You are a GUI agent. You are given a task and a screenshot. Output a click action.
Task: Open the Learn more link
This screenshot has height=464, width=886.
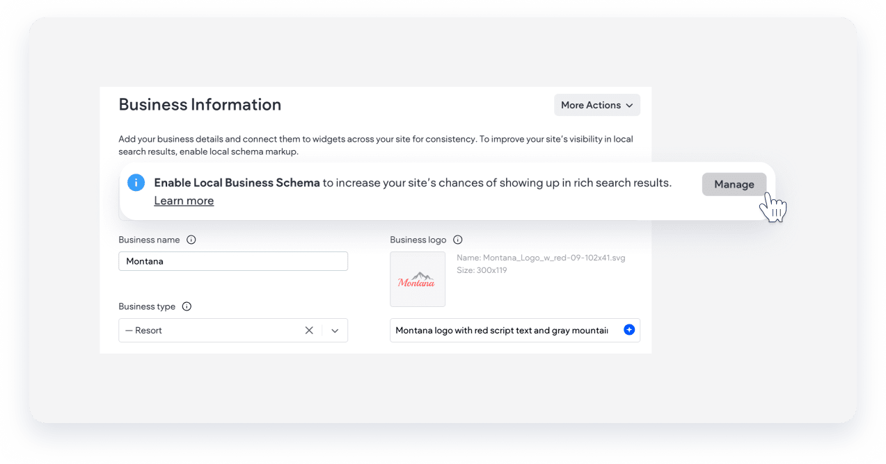pyautogui.click(x=183, y=200)
